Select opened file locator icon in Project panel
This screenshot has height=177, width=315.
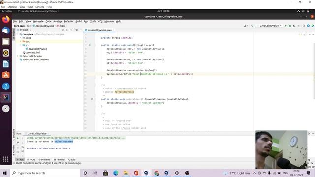point(63,30)
